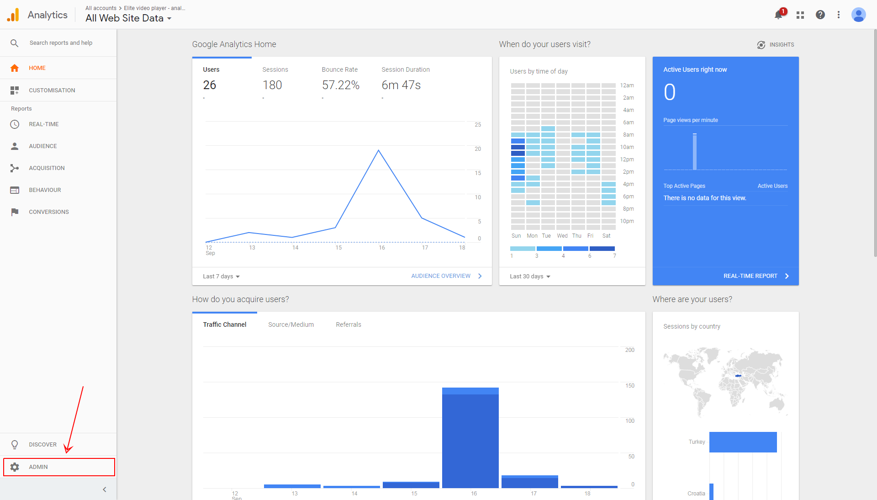Screen dimensions: 877x500
Task: Click the INSIGHTS button label
Action: coord(782,45)
